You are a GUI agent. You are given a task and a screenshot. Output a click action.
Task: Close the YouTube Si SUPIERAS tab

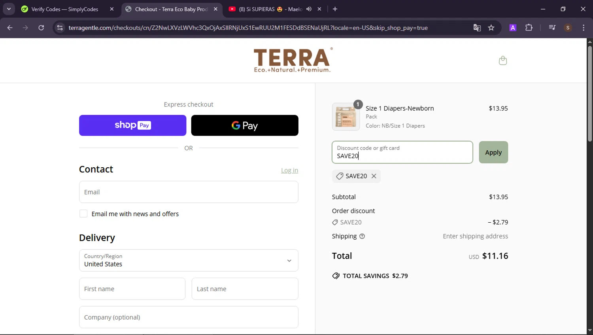319,9
